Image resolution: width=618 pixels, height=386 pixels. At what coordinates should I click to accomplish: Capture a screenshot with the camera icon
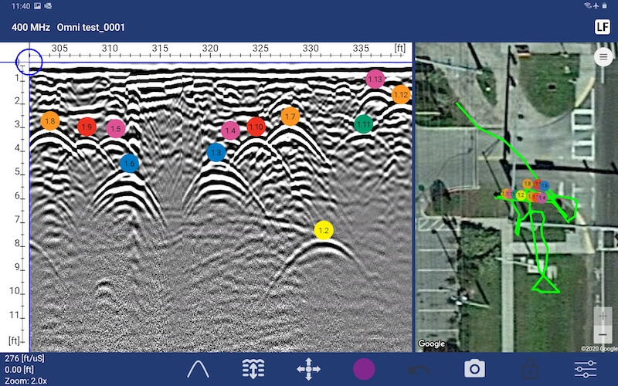point(474,369)
